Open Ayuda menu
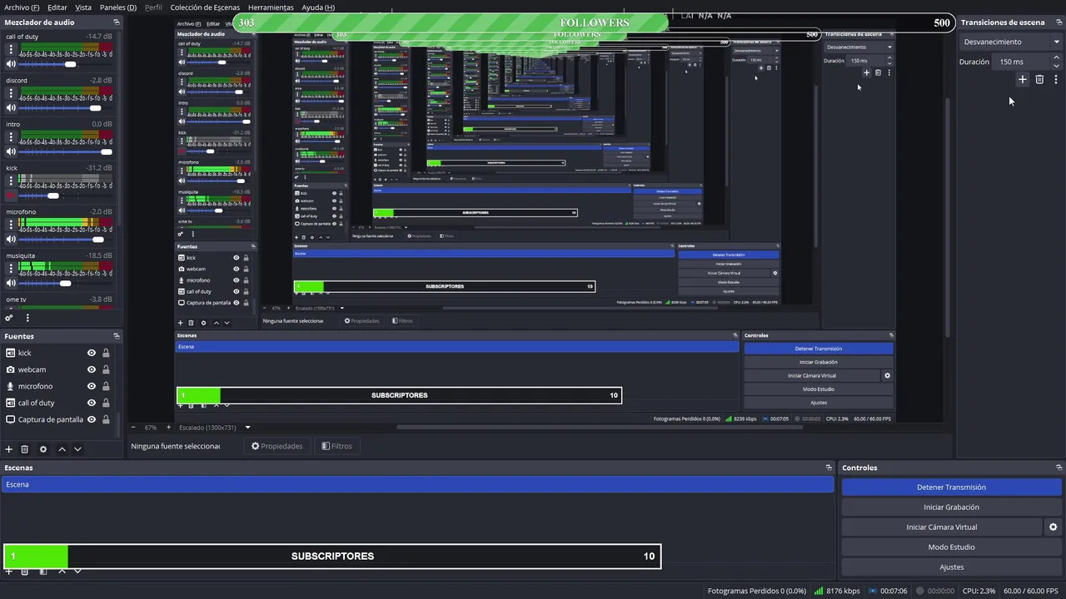 318,7
